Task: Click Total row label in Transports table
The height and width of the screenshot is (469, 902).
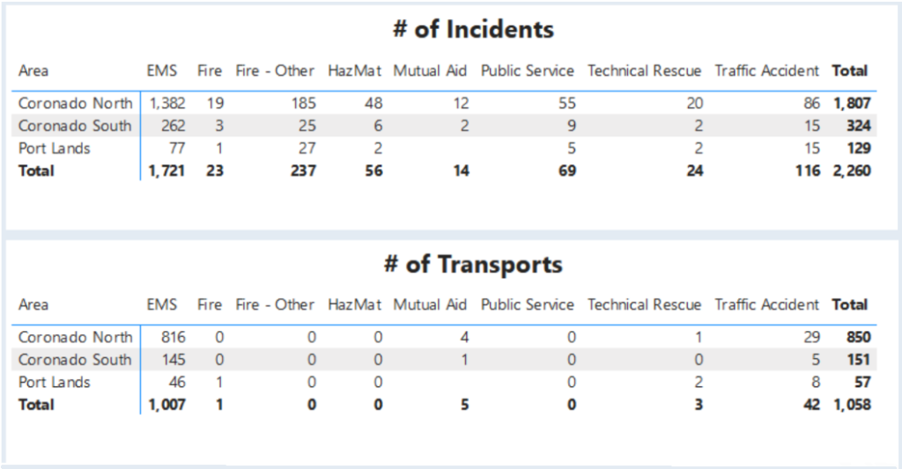Action: pyautogui.click(x=36, y=405)
